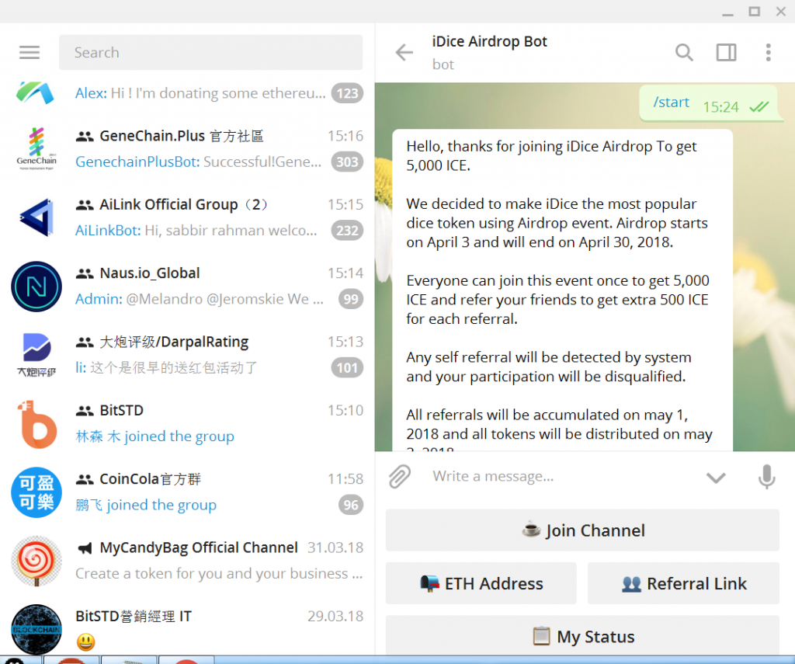795x664 pixels.
Task: Click the AiLinkBot welcome message preview
Action: coord(196,231)
